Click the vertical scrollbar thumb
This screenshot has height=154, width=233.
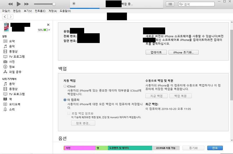tap(232, 65)
